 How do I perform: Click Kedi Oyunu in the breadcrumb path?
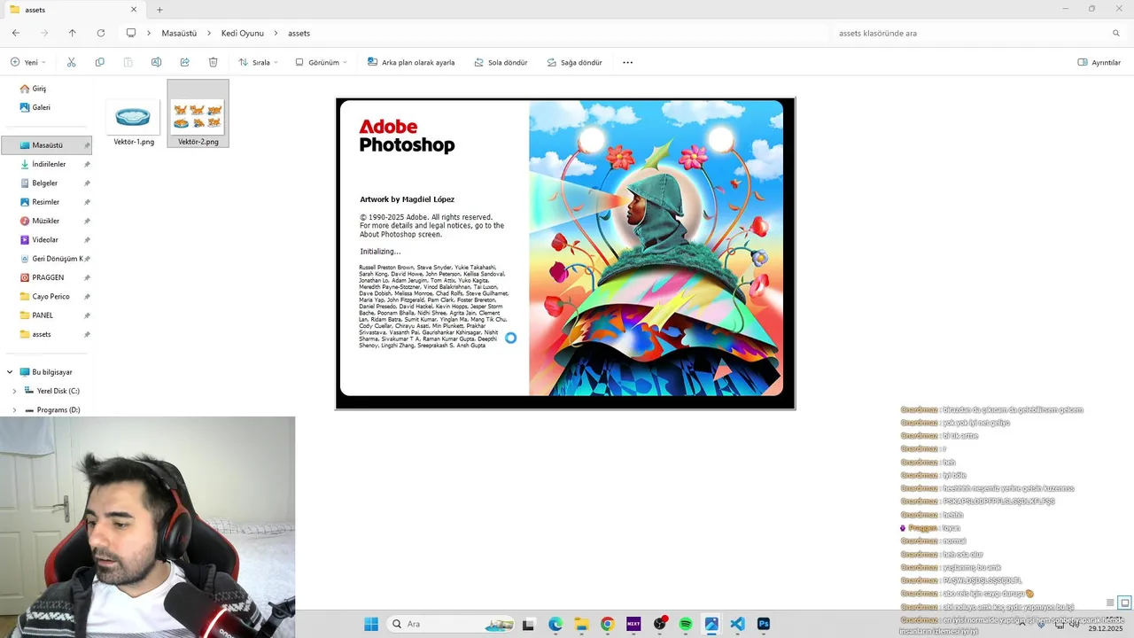coord(243,33)
